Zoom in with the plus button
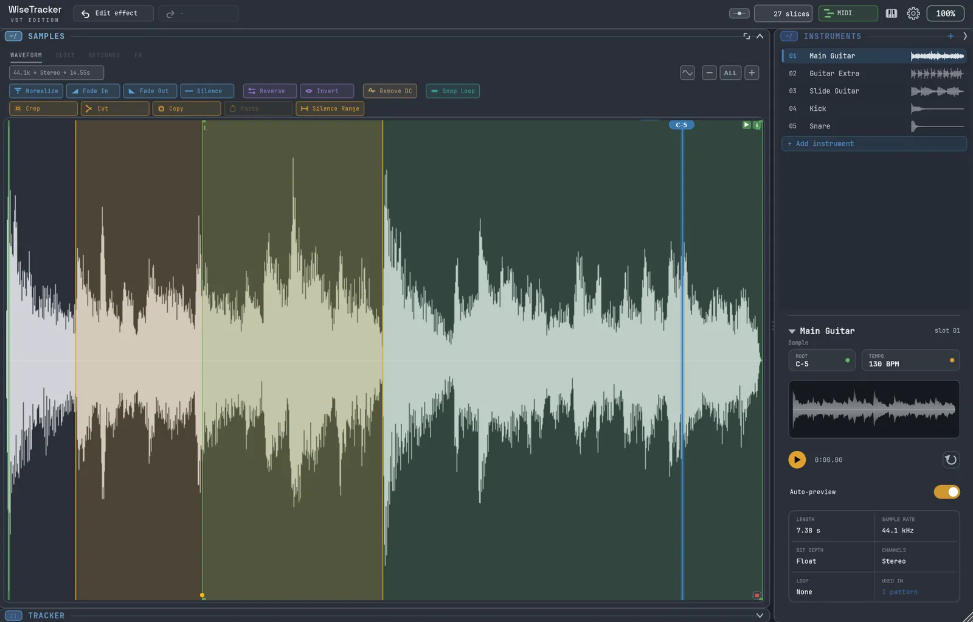Image resolution: width=973 pixels, height=622 pixels. (752, 72)
